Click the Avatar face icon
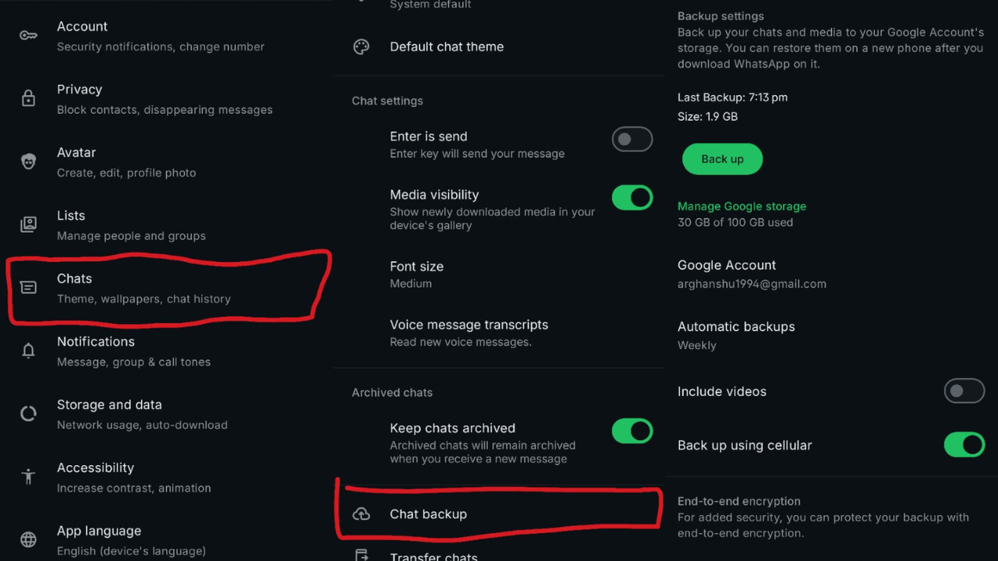Viewport: 998px width, 561px height. 28,162
